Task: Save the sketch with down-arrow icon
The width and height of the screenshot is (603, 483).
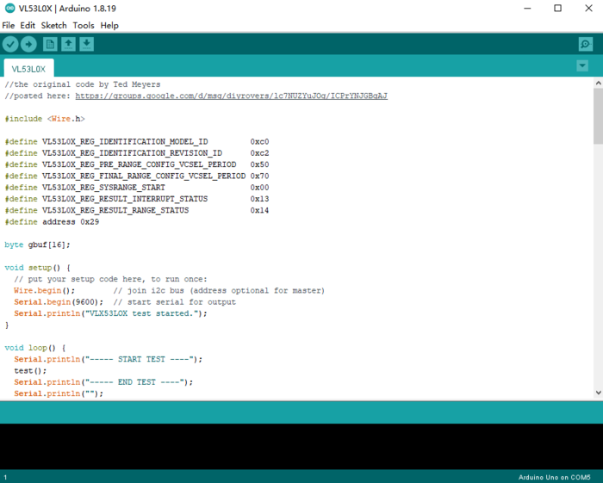Action: point(86,44)
